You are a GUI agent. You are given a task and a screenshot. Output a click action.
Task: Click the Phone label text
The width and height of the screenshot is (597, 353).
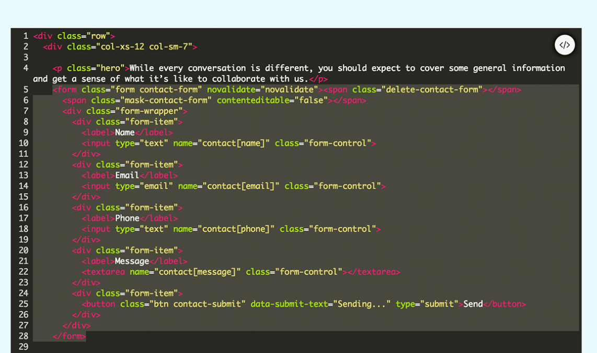tap(127, 218)
